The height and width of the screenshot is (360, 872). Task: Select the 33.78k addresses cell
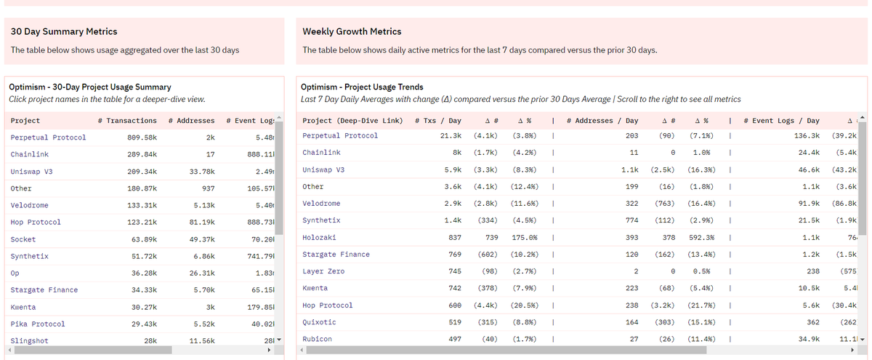[x=201, y=172]
